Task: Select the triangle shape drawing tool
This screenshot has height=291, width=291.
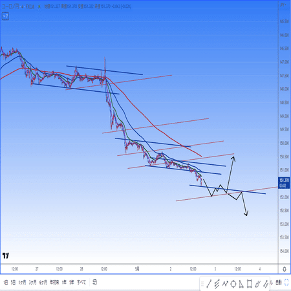Action: pos(241,284)
